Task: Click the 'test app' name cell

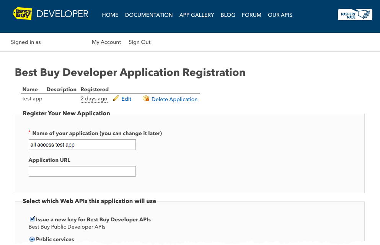Action: coord(32,99)
